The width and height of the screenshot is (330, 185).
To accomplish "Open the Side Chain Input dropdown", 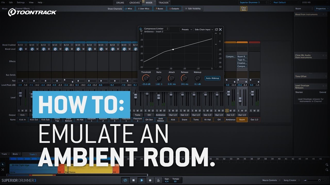I will (204, 30).
